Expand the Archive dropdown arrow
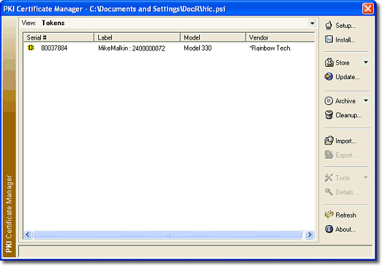The height and width of the screenshot is (266, 382). [366, 100]
